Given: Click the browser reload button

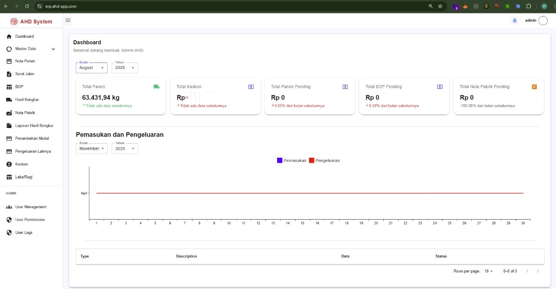Looking at the screenshot, I should point(27,6).
